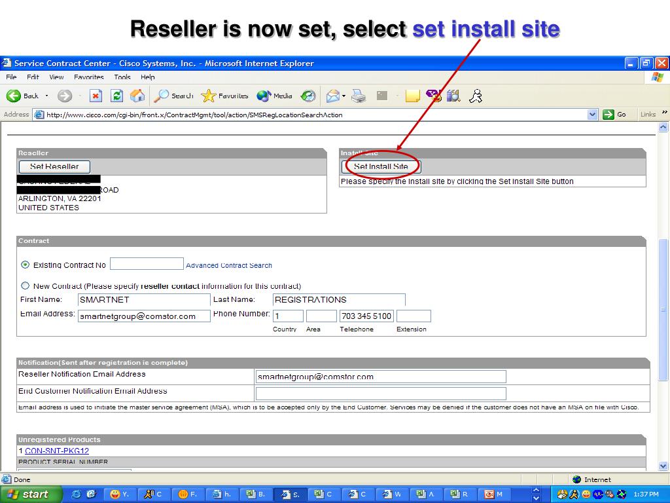Click the Country phone code field

tap(288, 316)
